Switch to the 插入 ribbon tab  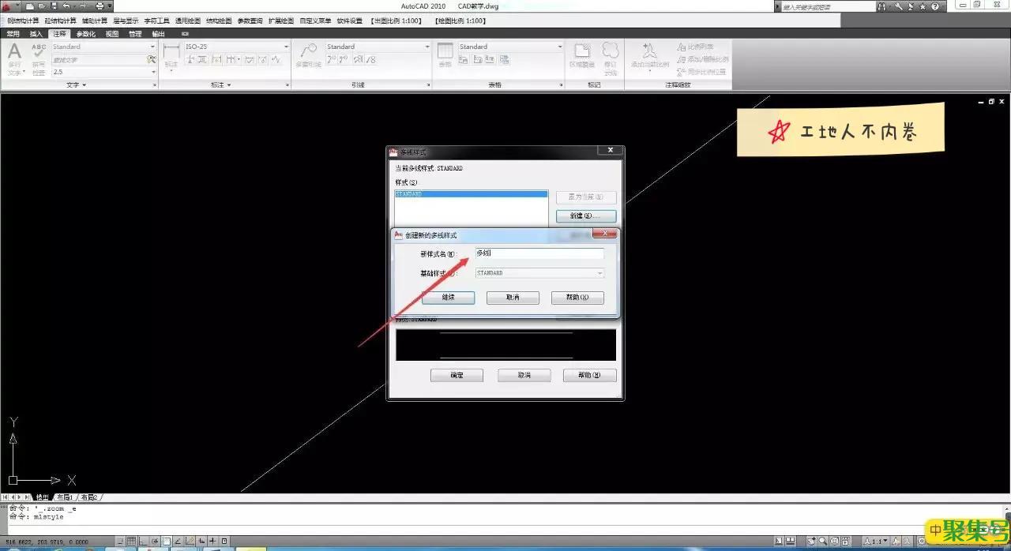(36, 34)
